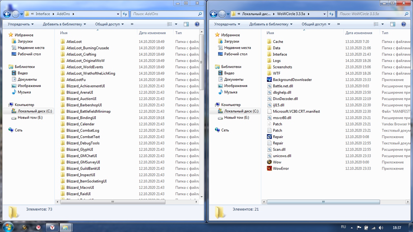
Task: Open Общий доступ menu in AddOns window
Action: click(x=109, y=24)
